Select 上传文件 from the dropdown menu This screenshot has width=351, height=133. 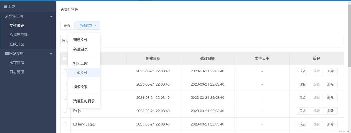coord(80,73)
